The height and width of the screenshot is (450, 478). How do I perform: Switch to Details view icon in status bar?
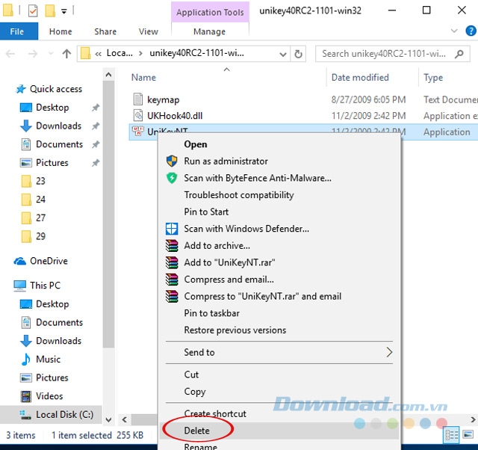pos(452,434)
